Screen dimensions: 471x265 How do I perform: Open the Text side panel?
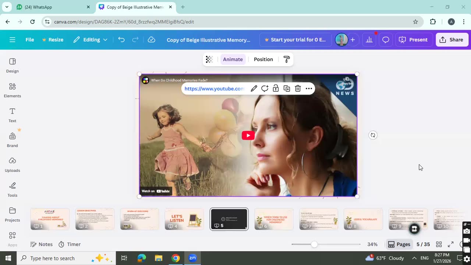pyautogui.click(x=13, y=115)
